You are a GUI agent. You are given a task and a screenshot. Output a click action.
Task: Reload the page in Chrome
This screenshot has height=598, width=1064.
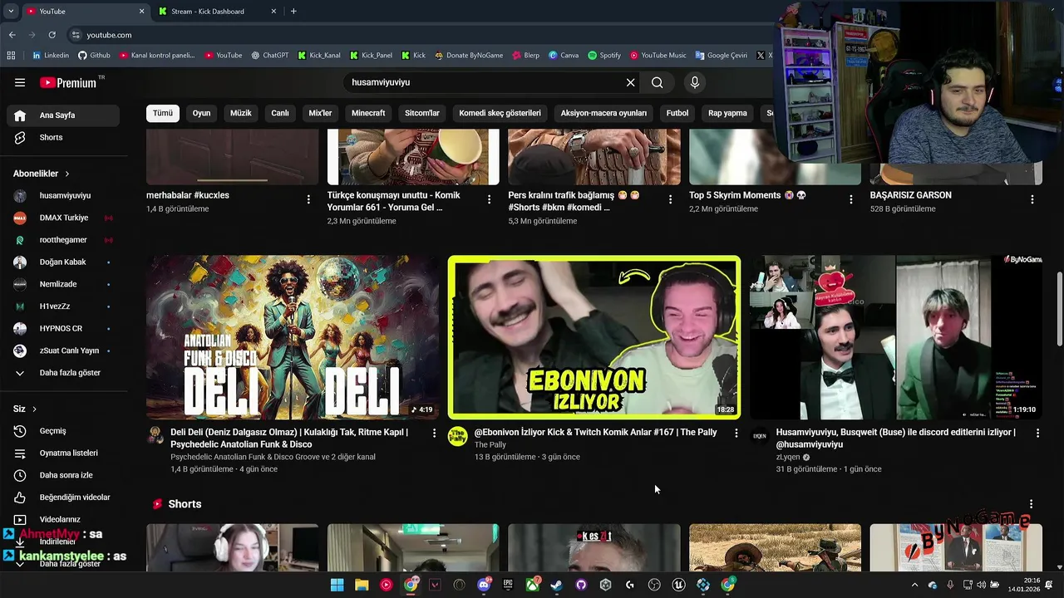point(52,35)
